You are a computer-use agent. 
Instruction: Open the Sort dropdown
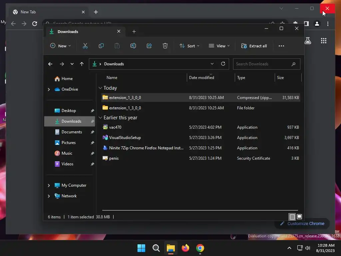tap(189, 46)
